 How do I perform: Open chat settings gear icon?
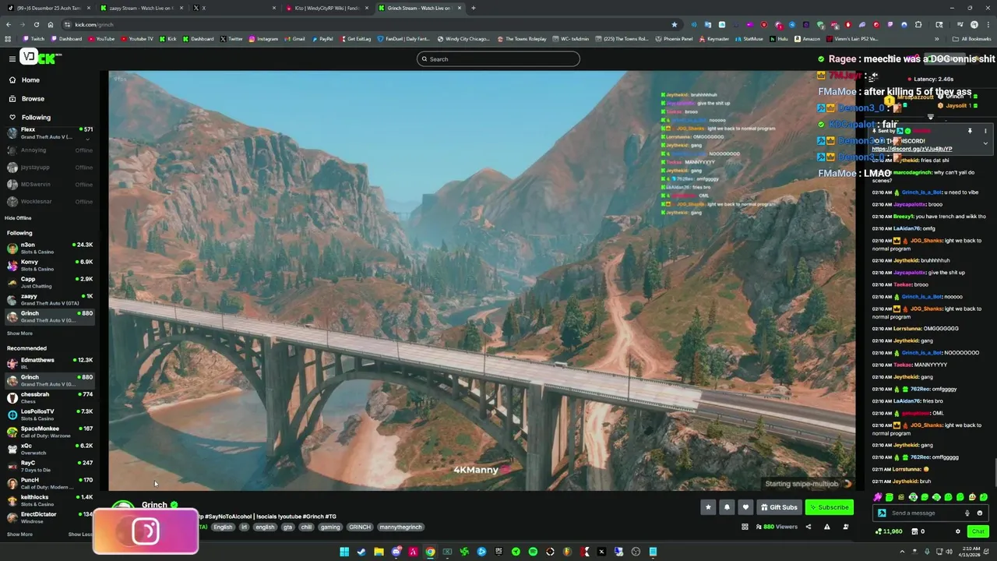(958, 531)
